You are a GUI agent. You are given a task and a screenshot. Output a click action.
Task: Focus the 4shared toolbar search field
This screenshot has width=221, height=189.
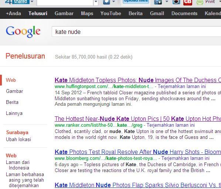pyautogui.click(x=65, y=3)
